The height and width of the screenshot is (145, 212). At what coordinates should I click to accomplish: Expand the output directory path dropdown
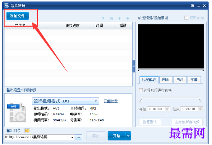pyautogui.click(x=72, y=137)
